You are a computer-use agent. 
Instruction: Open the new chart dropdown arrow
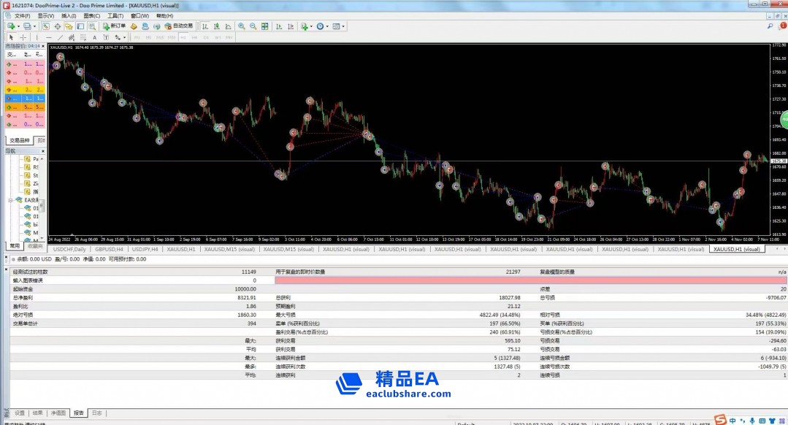(17, 26)
